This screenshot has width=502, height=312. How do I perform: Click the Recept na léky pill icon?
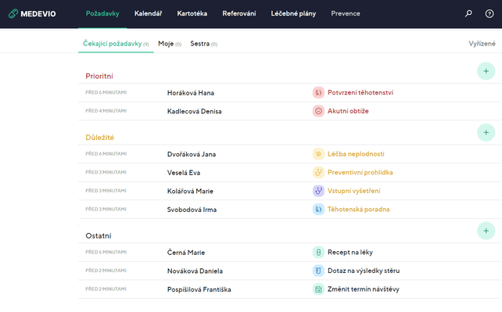[318, 252]
